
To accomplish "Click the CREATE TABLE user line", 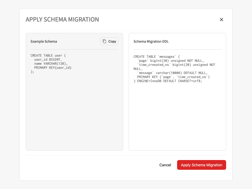I will (48, 55).
